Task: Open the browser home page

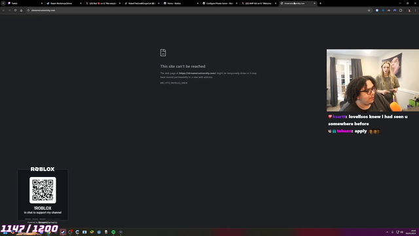Action: [x=21, y=10]
